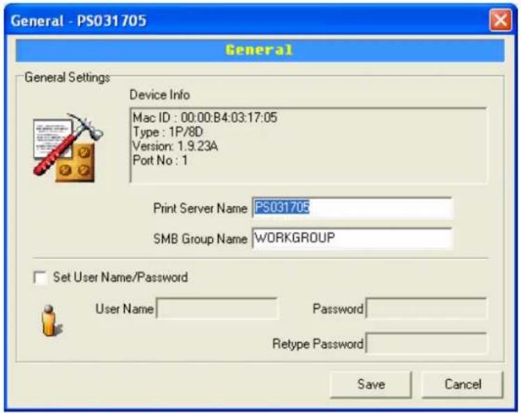
Task: Click the Retype Password input field
Action: pos(427,343)
